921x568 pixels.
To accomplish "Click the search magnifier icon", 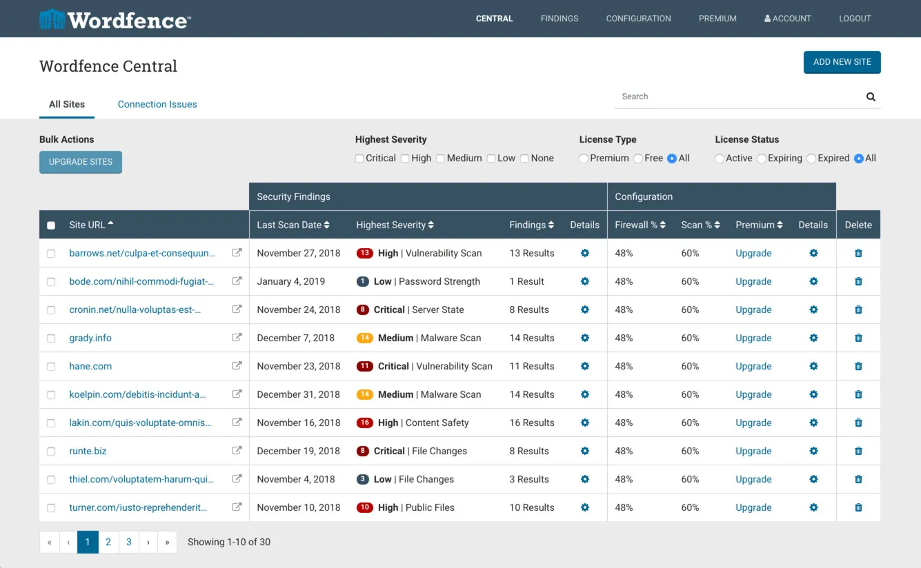I will point(870,97).
